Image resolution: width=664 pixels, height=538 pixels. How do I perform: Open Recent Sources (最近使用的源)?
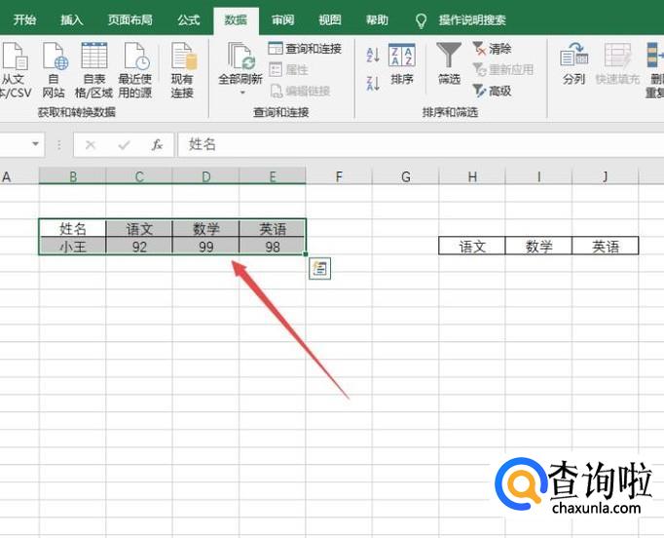click(136, 66)
